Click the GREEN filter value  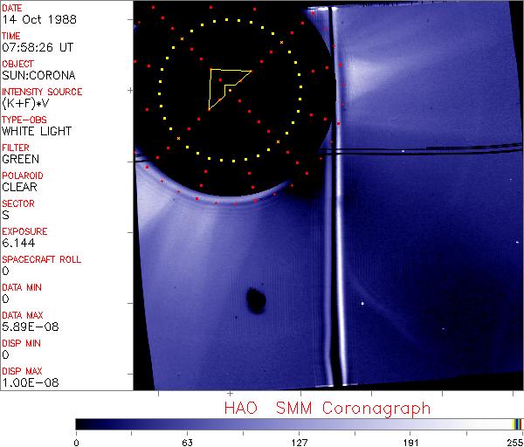click(20, 159)
